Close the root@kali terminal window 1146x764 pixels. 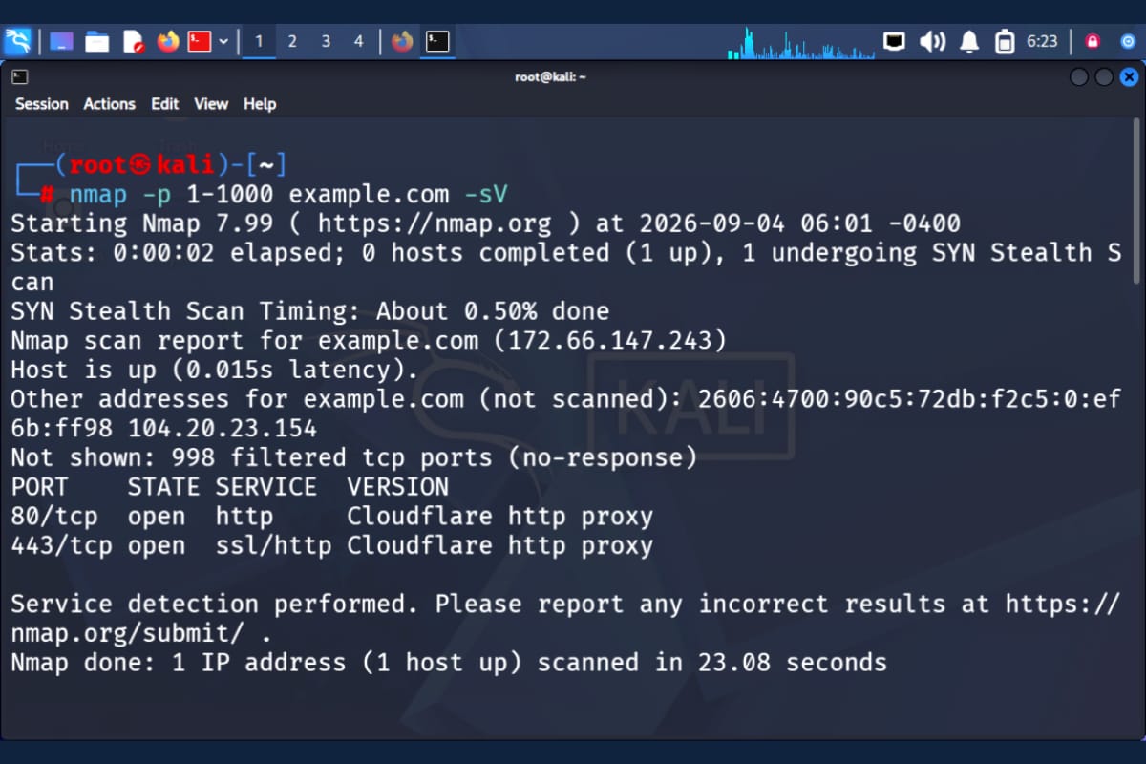[x=1129, y=77]
